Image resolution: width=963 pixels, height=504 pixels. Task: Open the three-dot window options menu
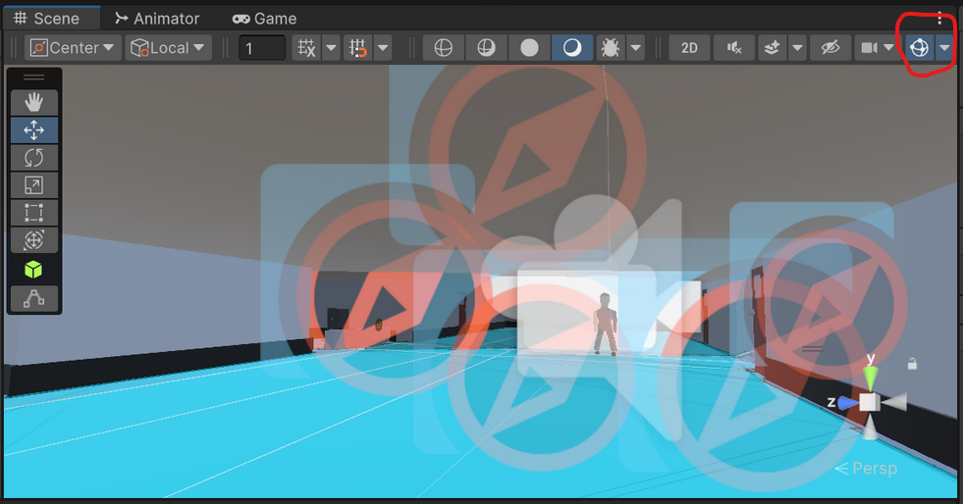(x=939, y=19)
